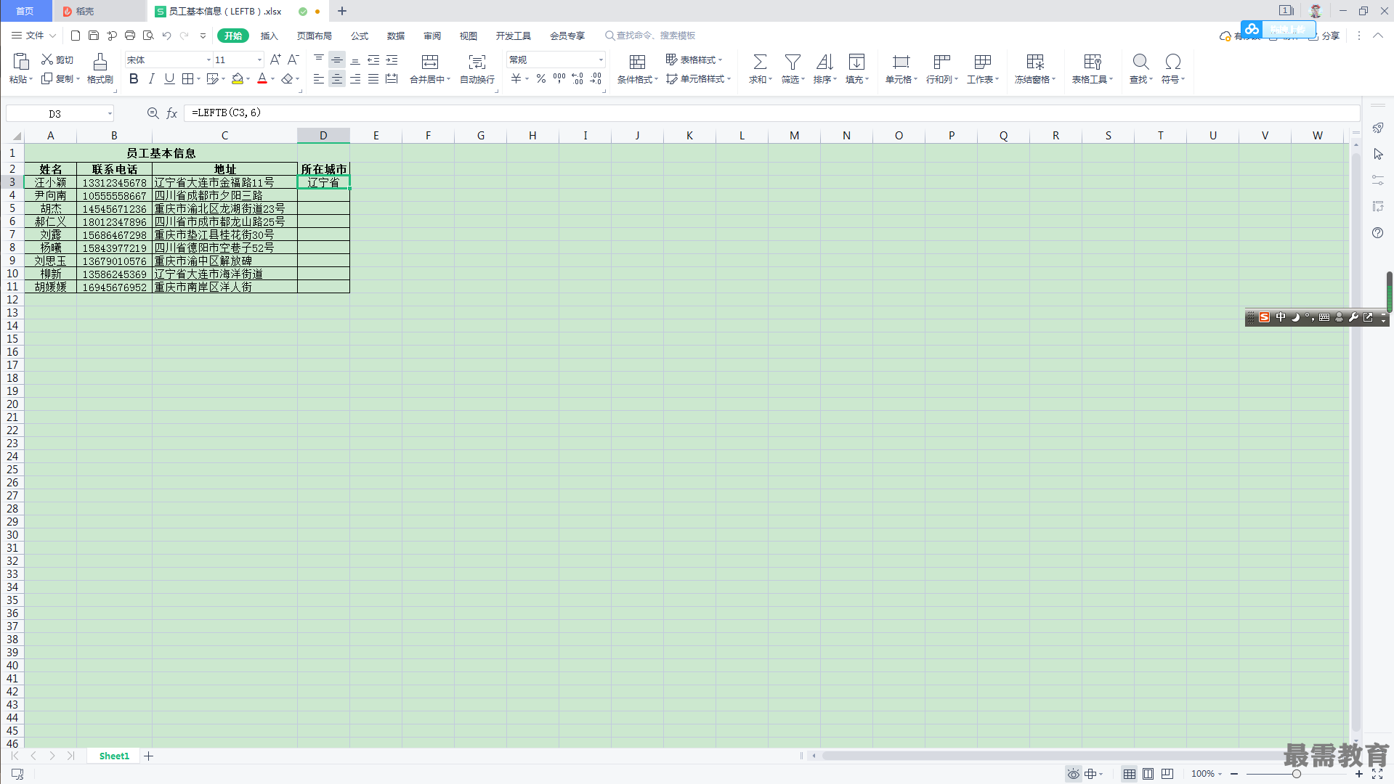Viewport: 1394px width, 784px height.
Task: Collapse the ribbon with the chevron
Action: (1377, 36)
